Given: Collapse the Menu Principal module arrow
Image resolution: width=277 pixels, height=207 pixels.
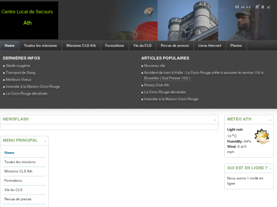Looking at the screenshot, I should click(45, 141).
